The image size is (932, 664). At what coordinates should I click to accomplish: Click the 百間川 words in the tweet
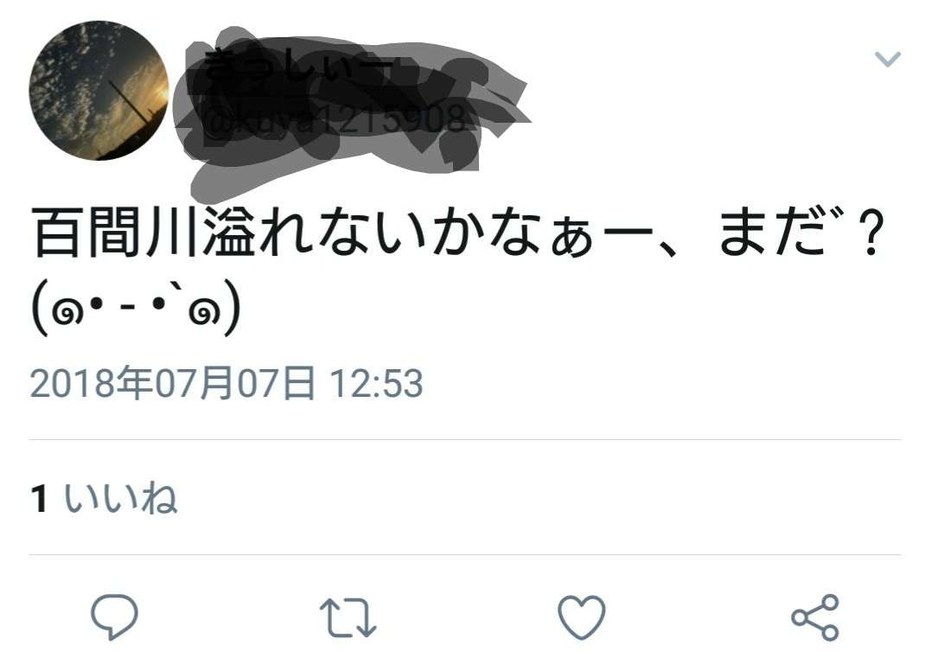pos(114,232)
